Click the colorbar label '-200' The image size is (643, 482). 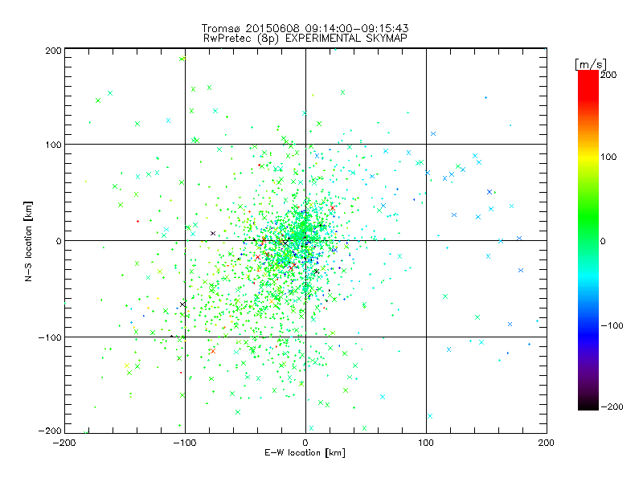612,406
